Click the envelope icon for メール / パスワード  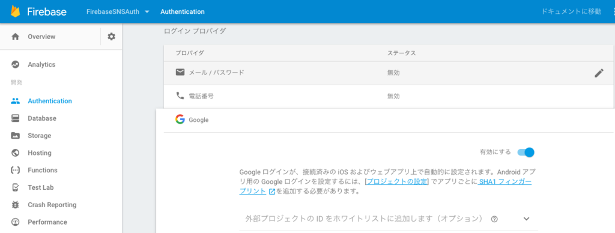(180, 72)
